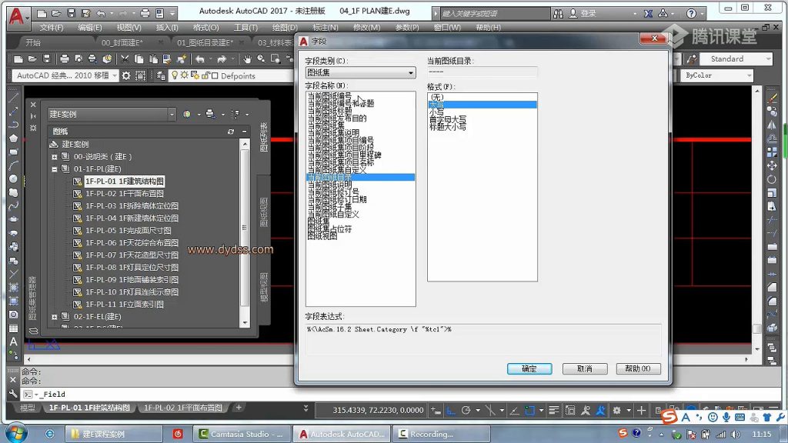Toggle dynamic input icon beside the coordinates

[x=436, y=411]
